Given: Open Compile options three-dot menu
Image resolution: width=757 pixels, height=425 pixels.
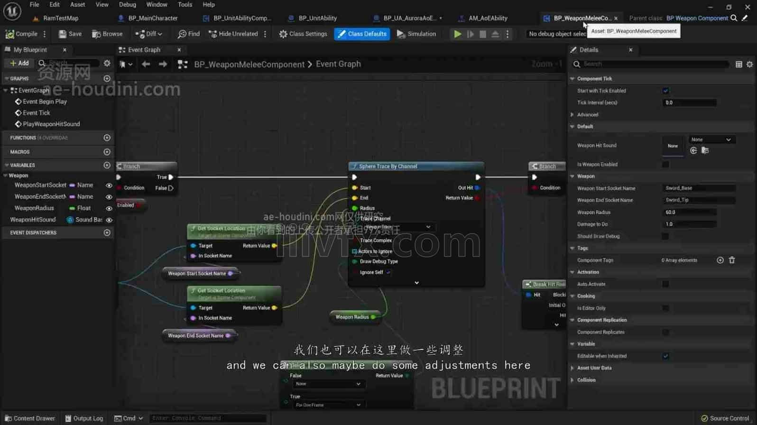Looking at the screenshot, I should pos(45,34).
